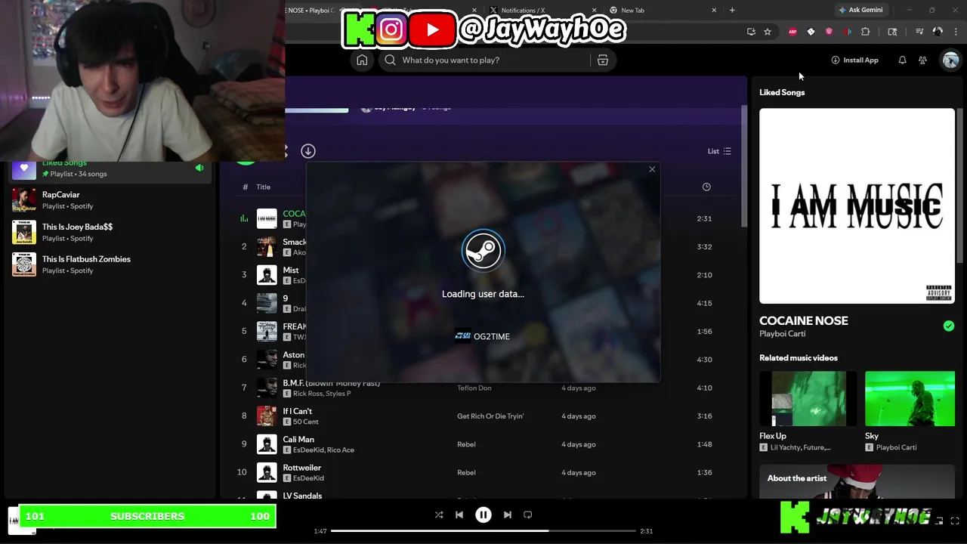Open the List view dropdown

click(x=719, y=151)
